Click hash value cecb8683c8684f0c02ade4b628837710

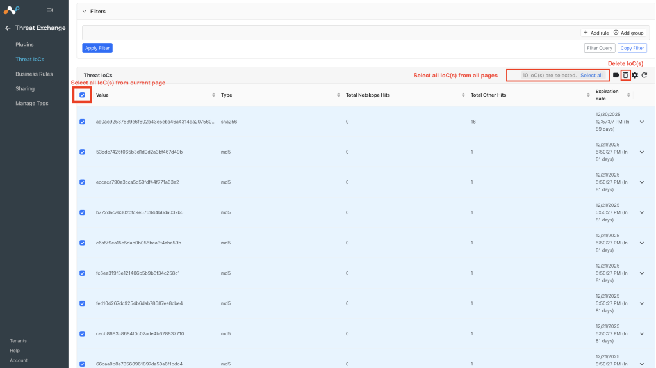[x=140, y=333]
